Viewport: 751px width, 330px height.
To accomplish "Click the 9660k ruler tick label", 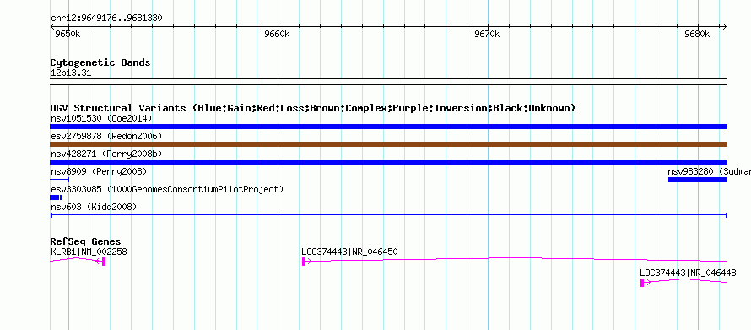I will [x=278, y=34].
